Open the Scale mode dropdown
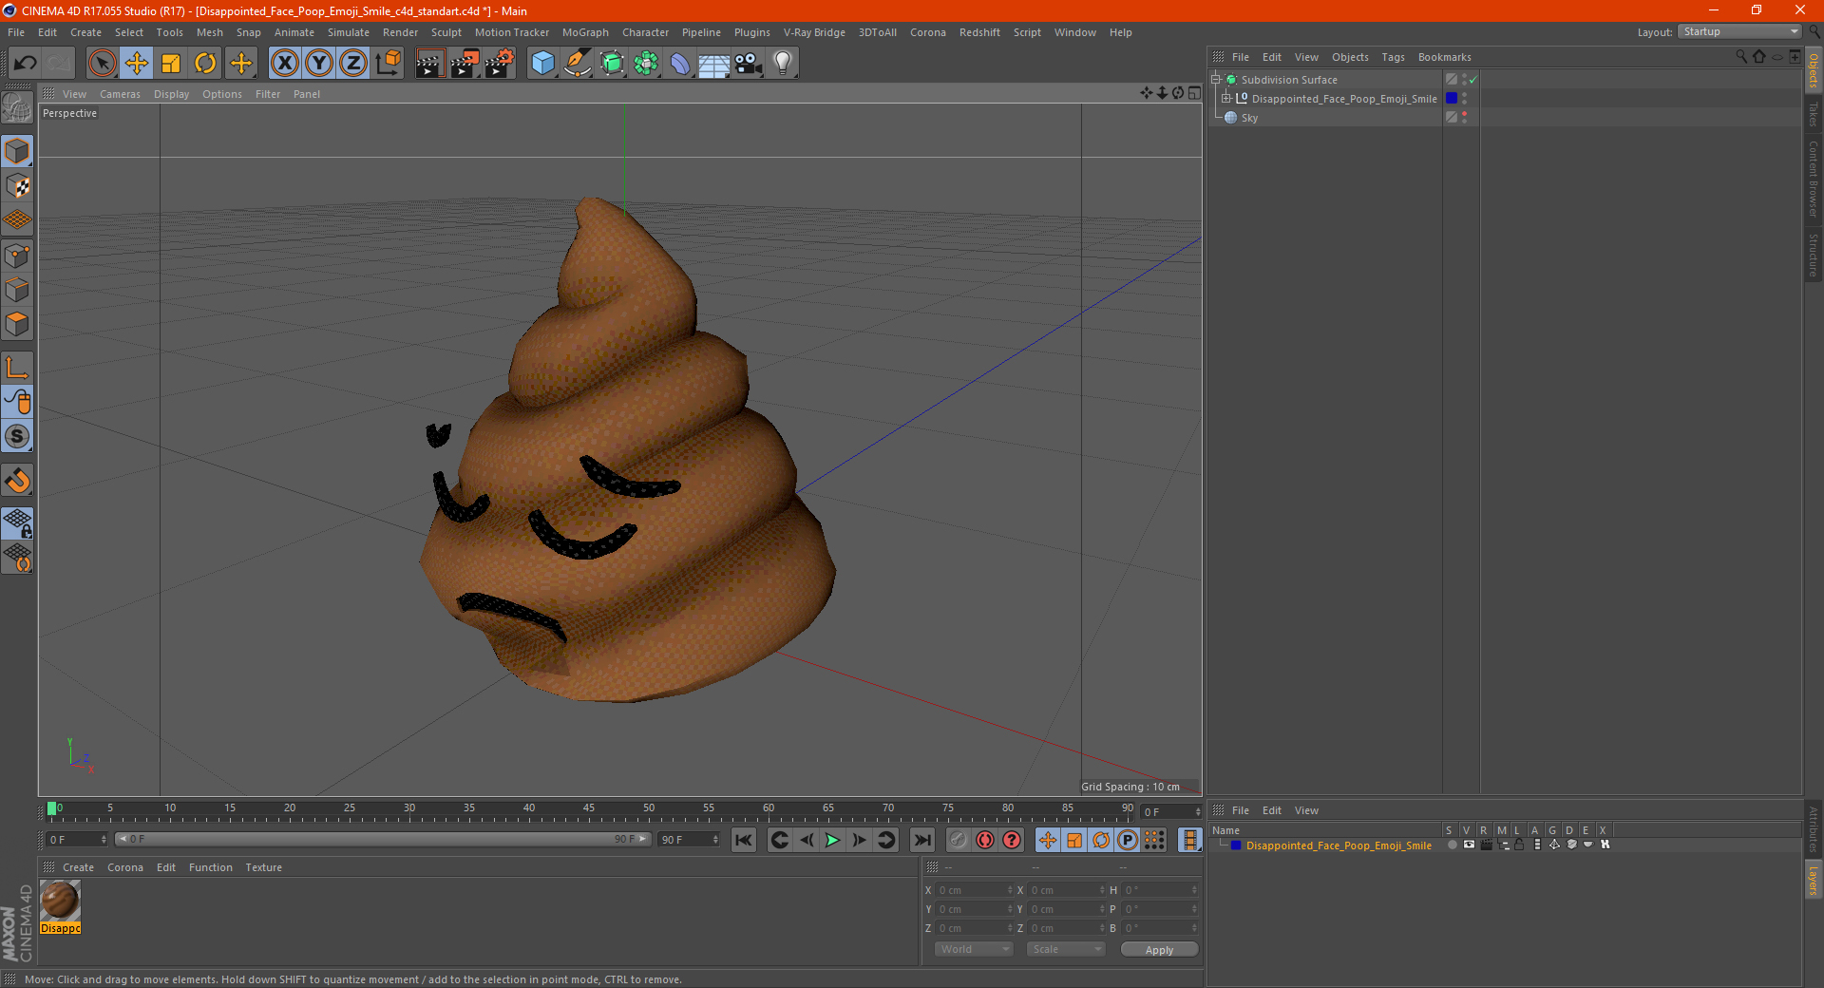The height and width of the screenshot is (988, 1824). pyautogui.click(x=1066, y=949)
